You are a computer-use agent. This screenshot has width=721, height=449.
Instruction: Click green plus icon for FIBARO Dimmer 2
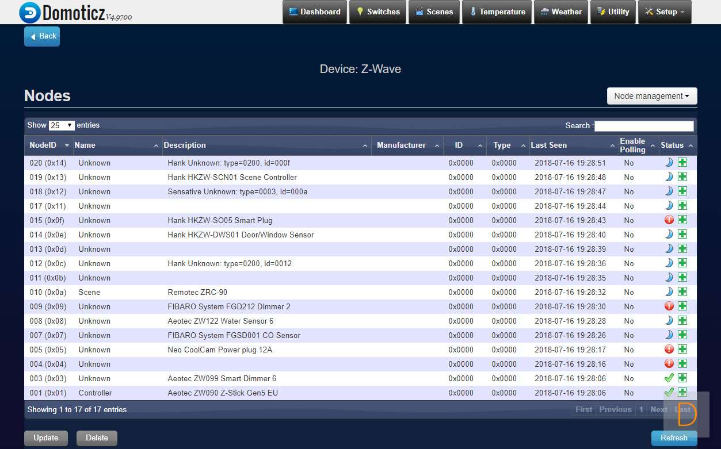[682, 306]
